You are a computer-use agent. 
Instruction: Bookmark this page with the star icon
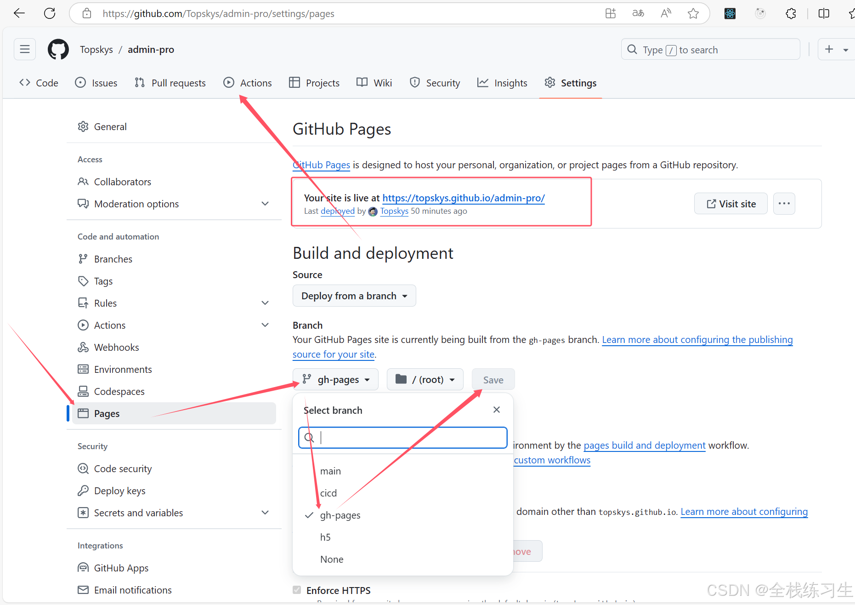(x=693, y=13)
